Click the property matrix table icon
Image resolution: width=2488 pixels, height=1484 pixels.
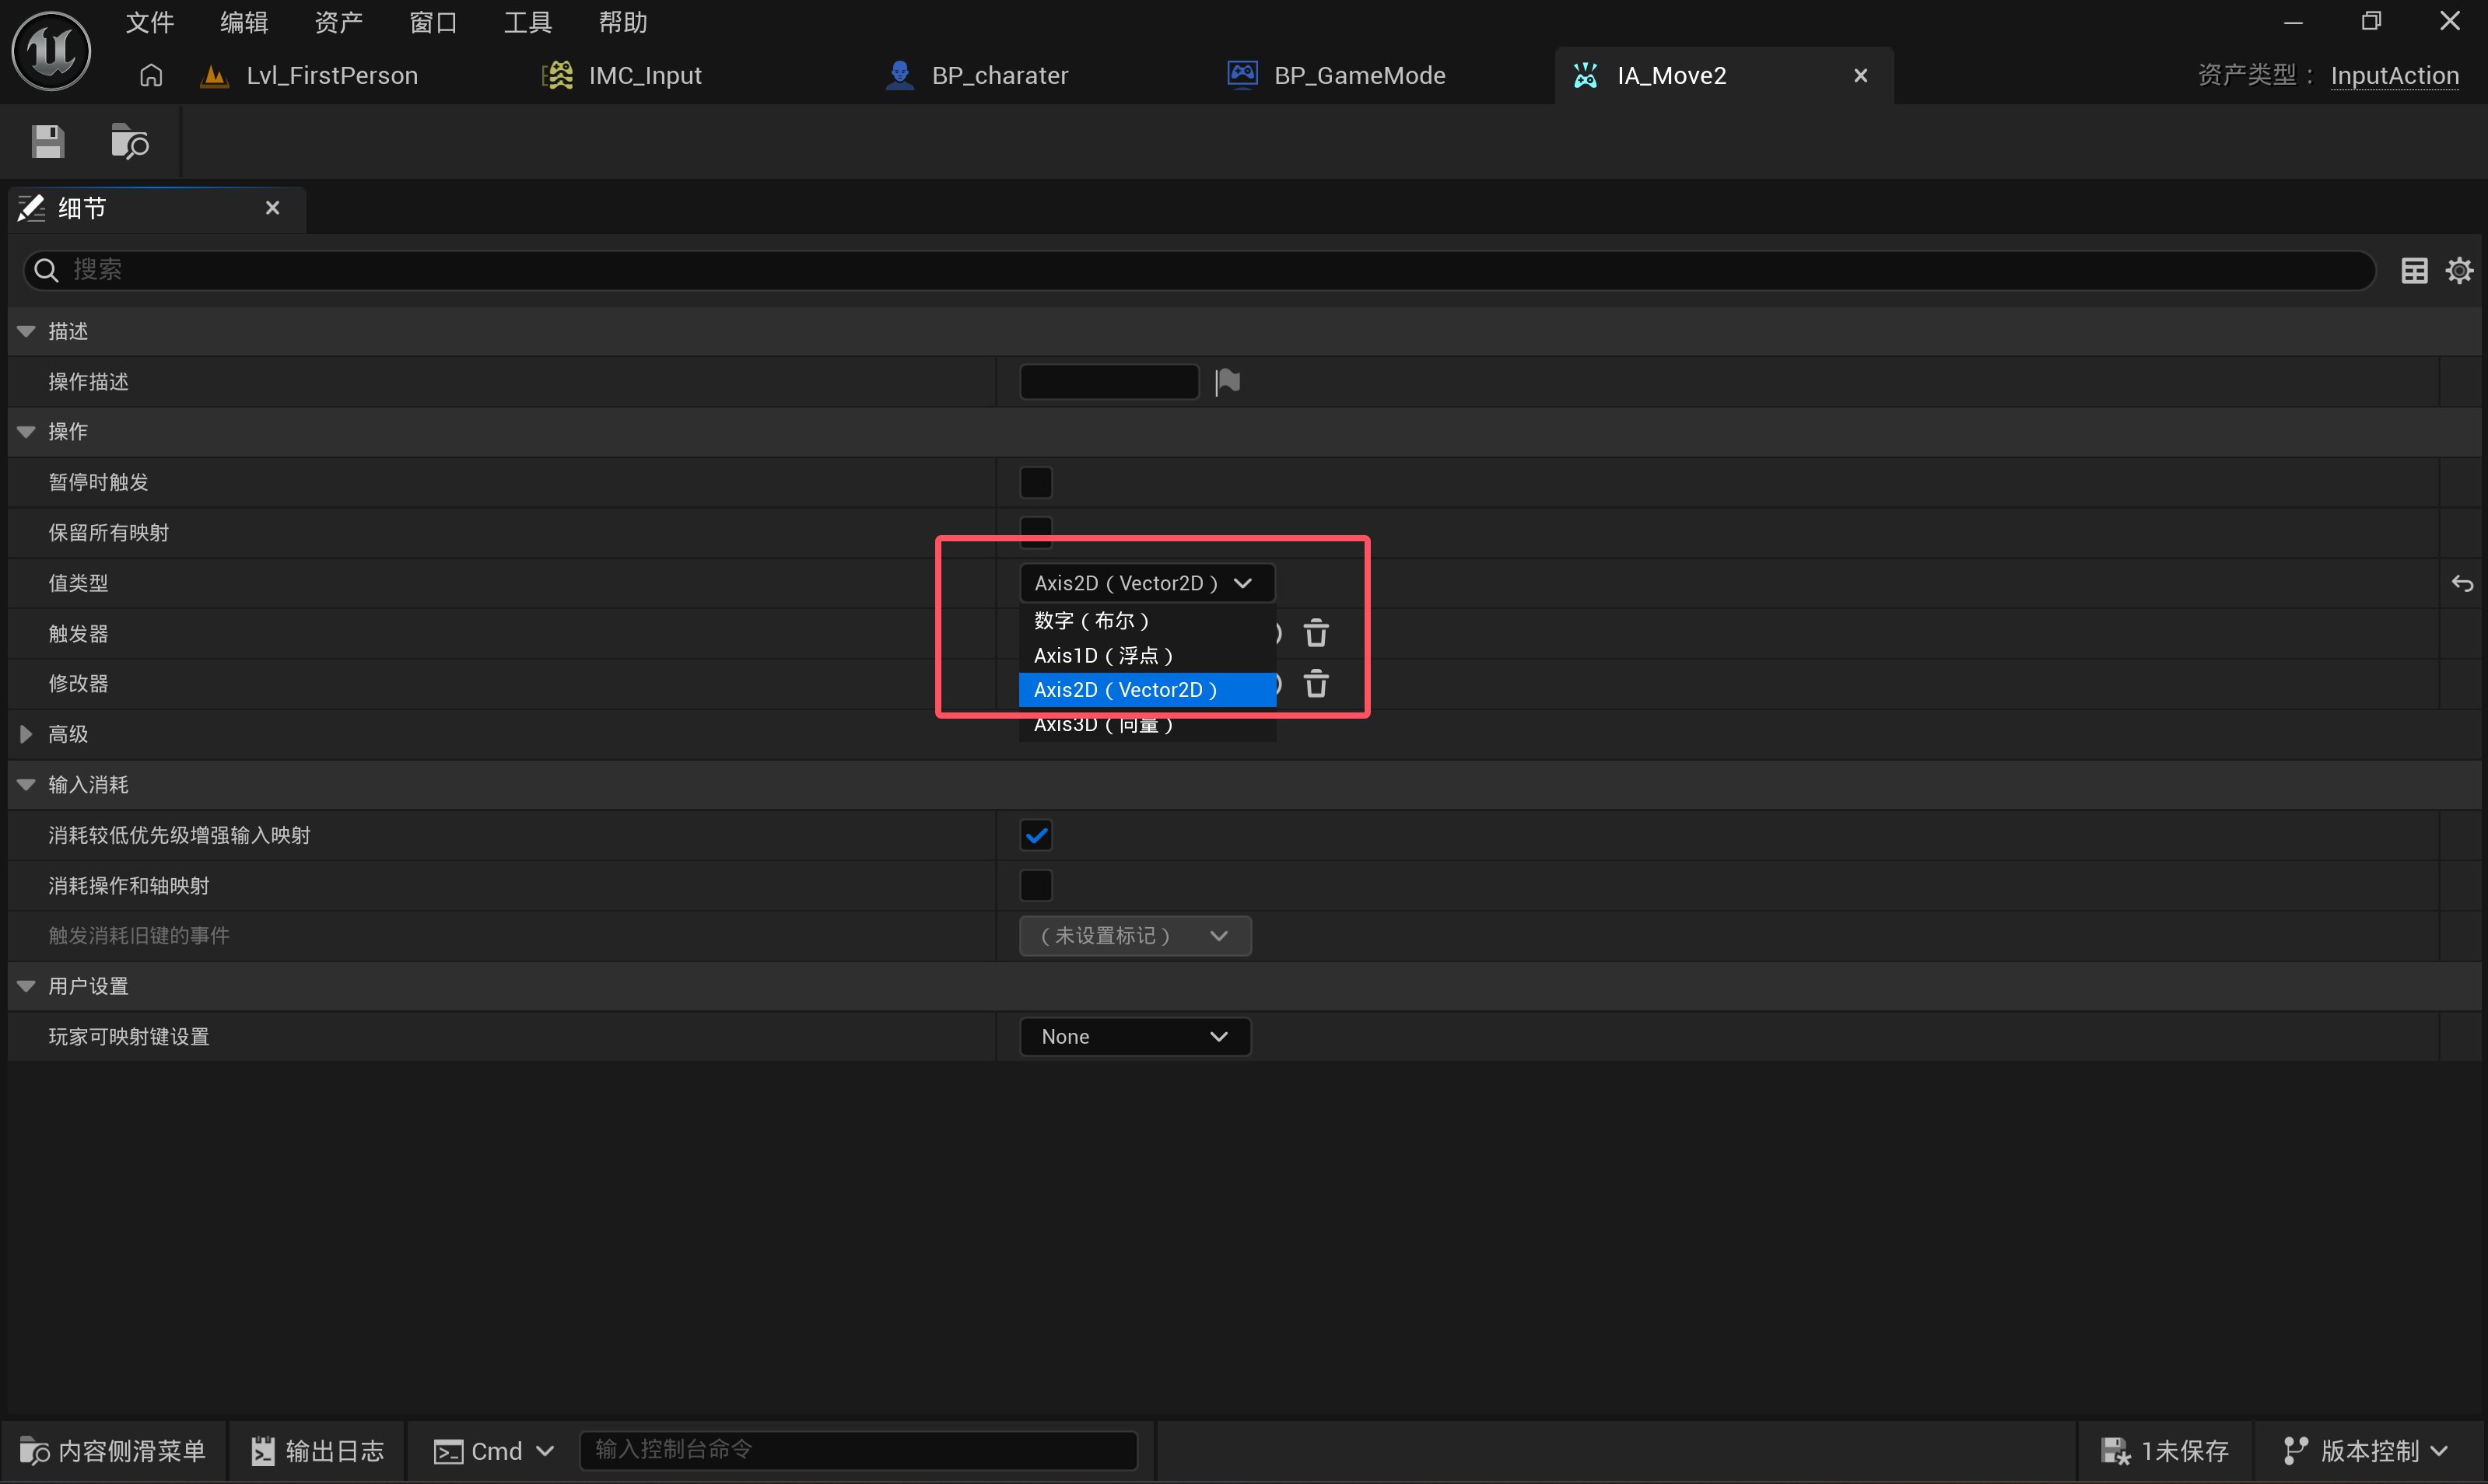click(x=2414, y=270)
